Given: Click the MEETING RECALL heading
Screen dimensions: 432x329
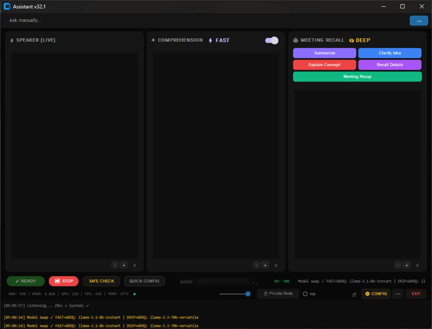Looking at the screenshot, I should (x=322, y=40).
